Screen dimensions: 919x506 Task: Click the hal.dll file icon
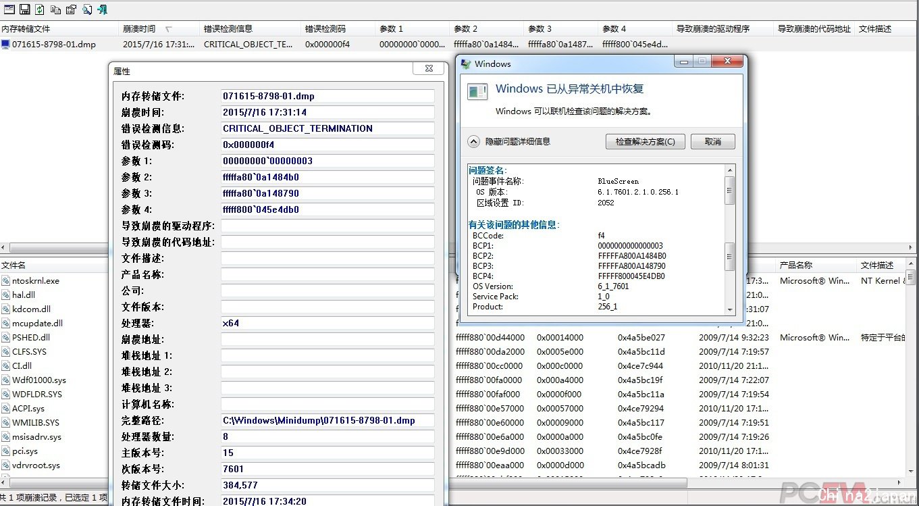[5, 295]
